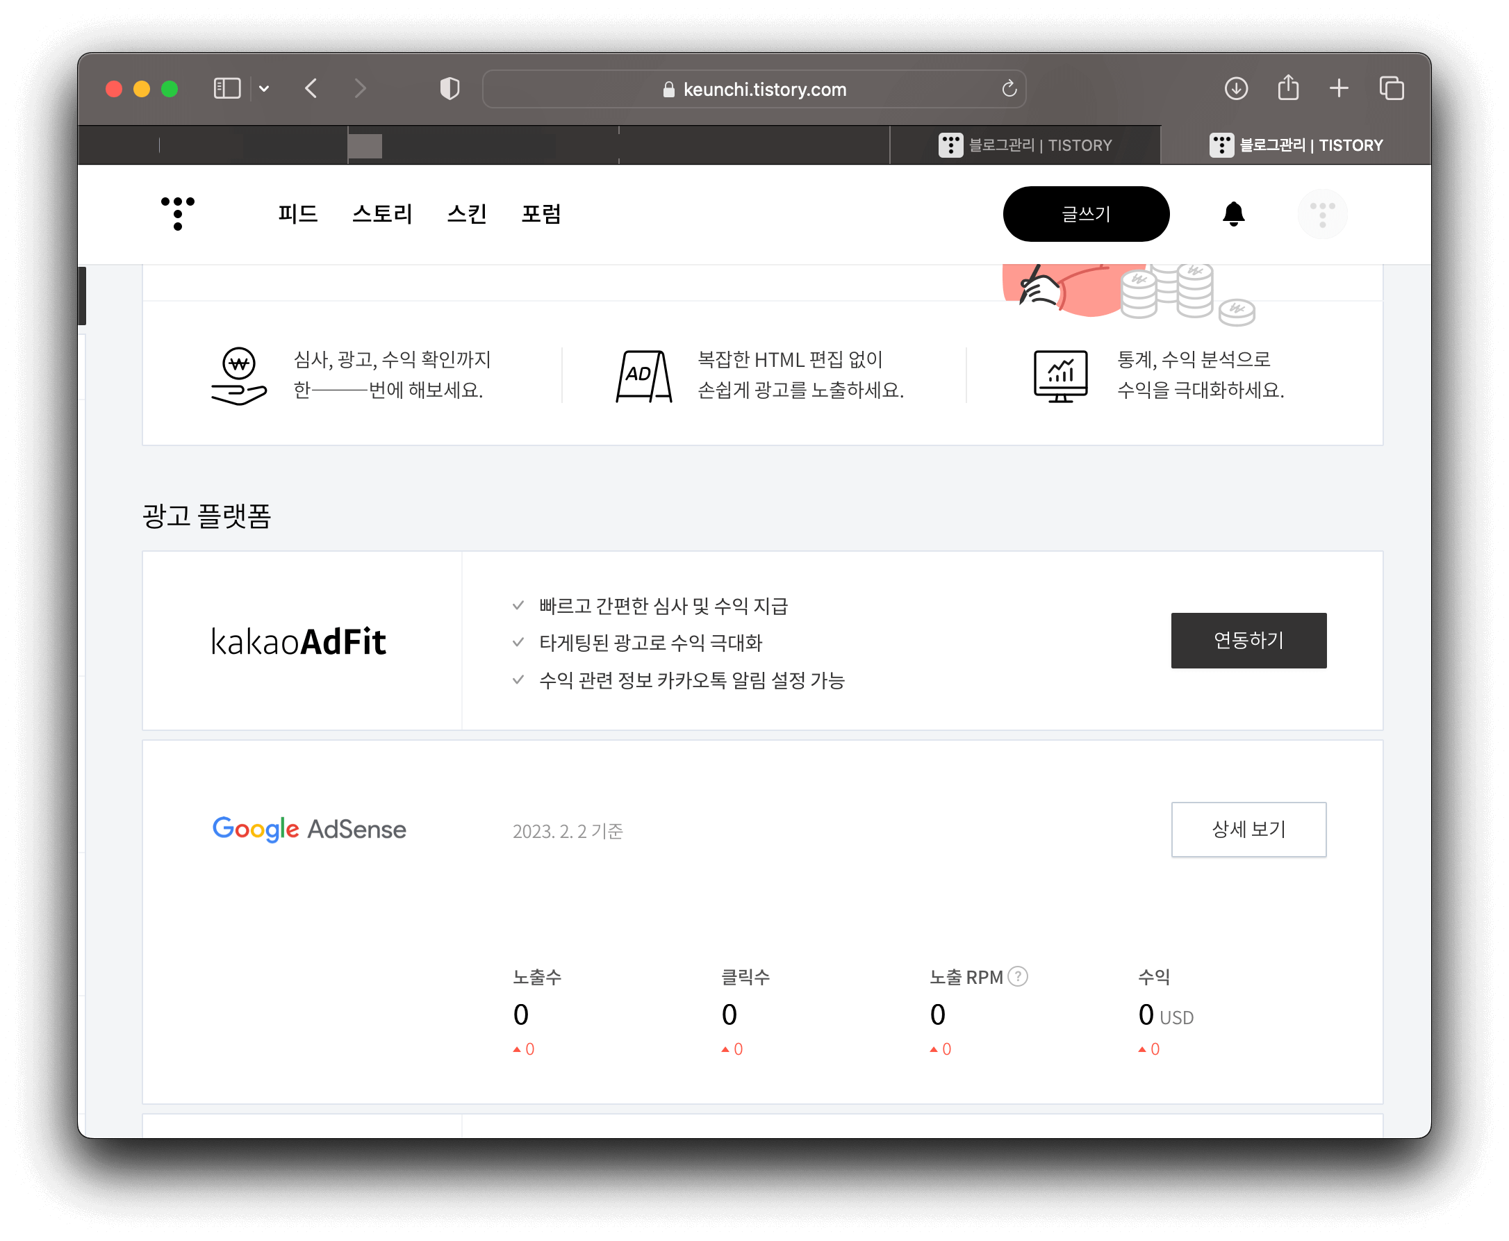Expand sidebar dropdown chevron arrow
The image size is (1509, 1241).
point(264,89)
